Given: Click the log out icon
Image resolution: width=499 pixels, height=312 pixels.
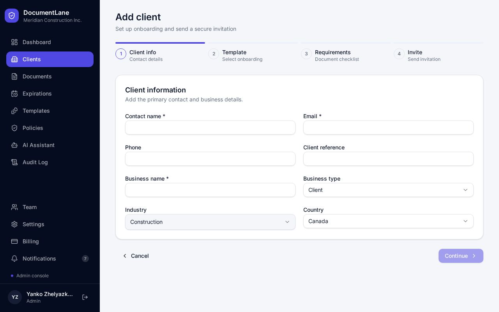Looking at the screenshot, I should (x=85, y=297).
